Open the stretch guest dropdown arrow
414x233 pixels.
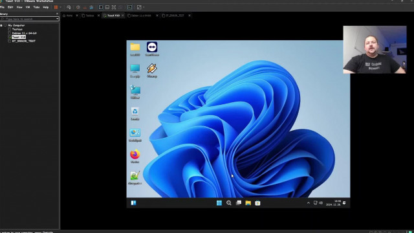[144, 7]
